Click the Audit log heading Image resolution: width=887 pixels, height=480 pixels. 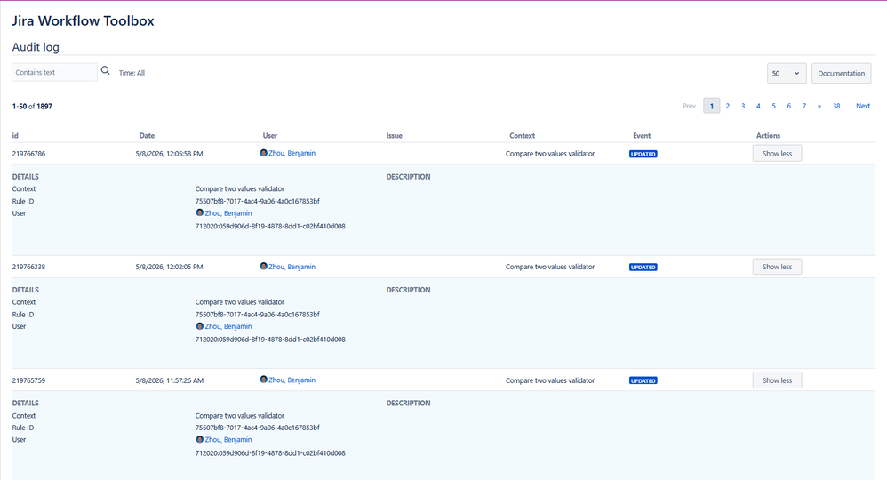point(36,47)
